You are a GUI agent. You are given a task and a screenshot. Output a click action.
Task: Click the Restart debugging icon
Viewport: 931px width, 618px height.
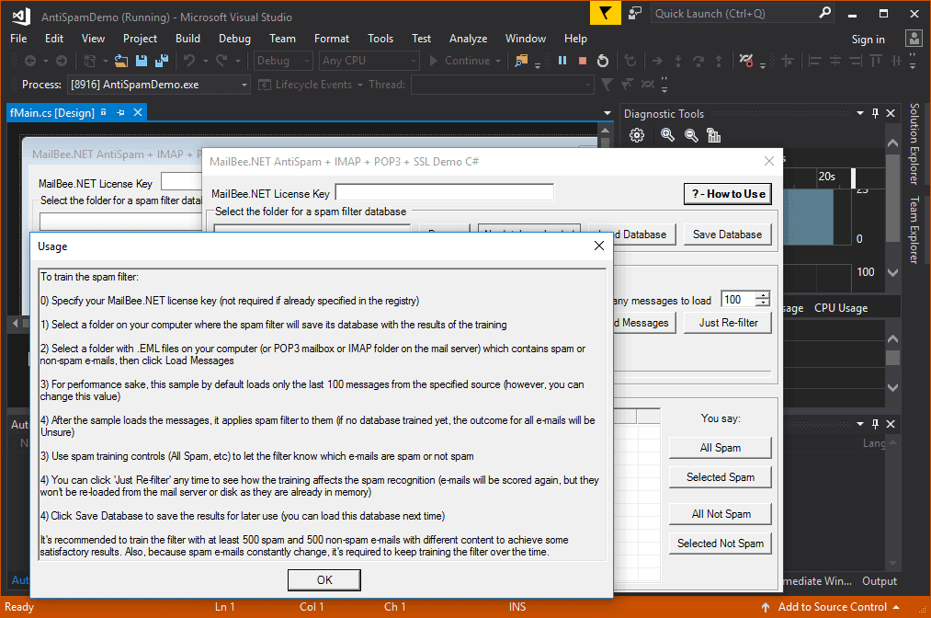point(603,61)
